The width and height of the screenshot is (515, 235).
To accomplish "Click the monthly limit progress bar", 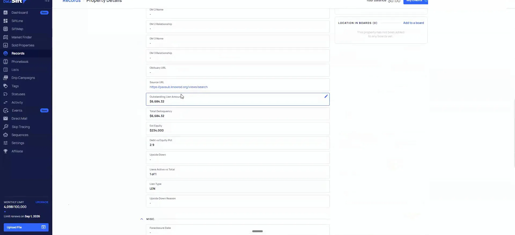I will (x=26, y=212).
